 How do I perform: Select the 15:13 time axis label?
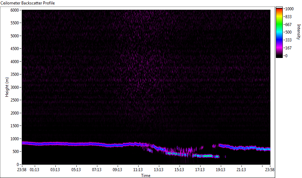179,170
